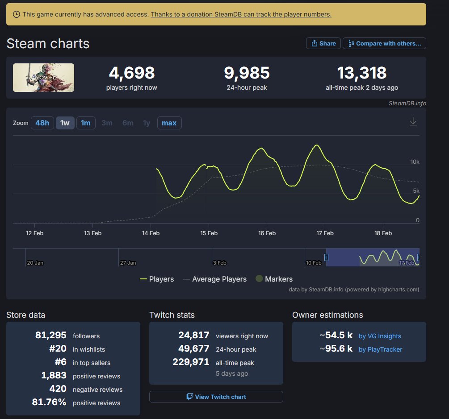Click the disabled 1y zoom option

(147, 123)
